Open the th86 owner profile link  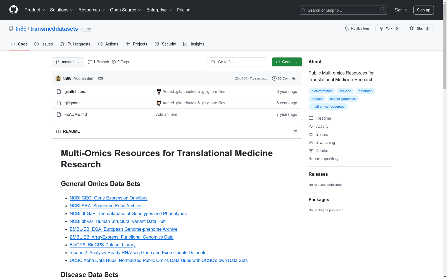[21, 29]
